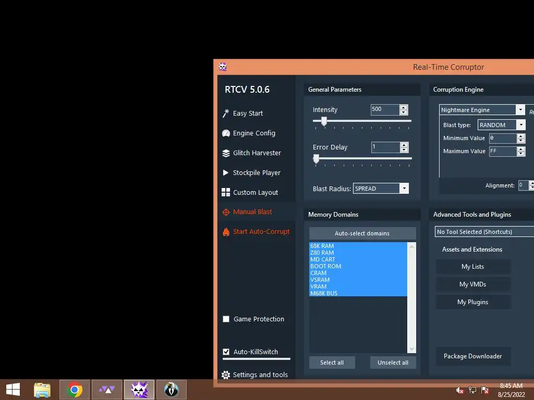This screenshot has width=534, height=400.
Task: Enable the Game Protection checkbox
Action: click(x=226, y=319)
